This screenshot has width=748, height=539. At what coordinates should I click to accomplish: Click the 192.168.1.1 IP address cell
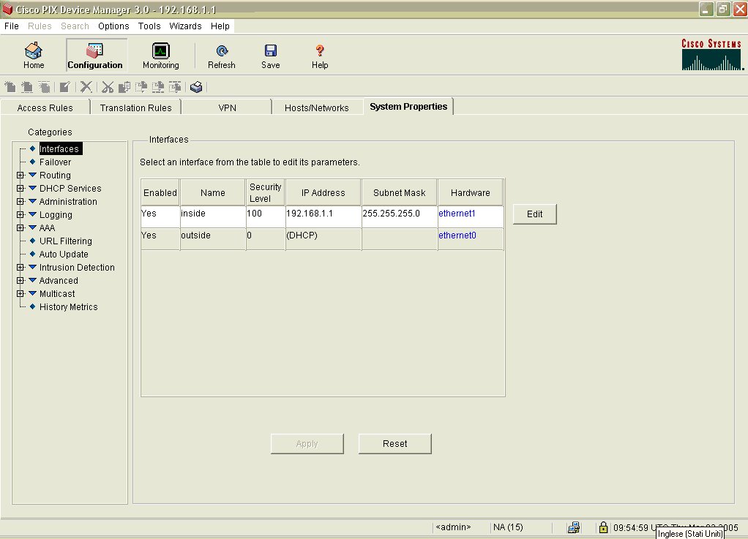(323, 216)
